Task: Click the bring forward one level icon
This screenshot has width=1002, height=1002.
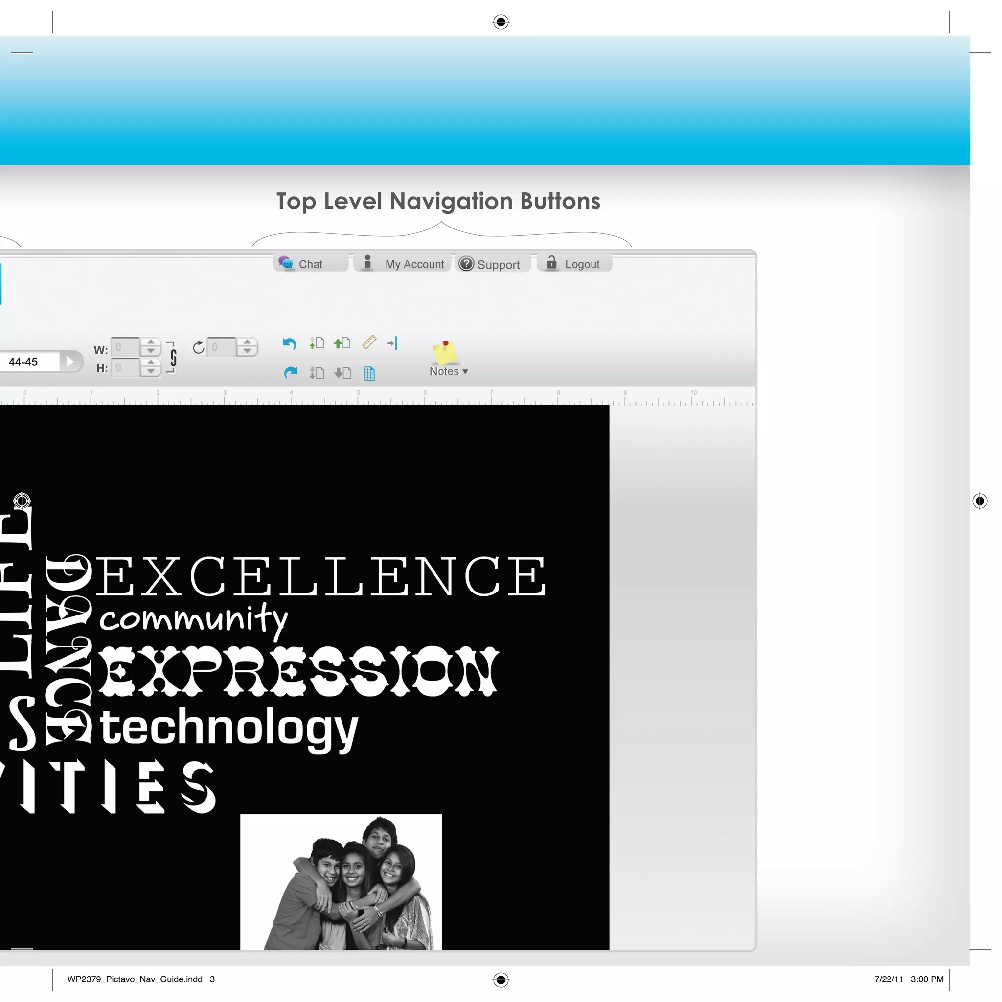Action: (317, 343)
